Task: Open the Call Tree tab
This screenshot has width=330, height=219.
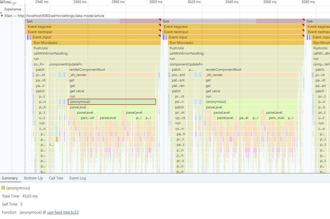Action: pyautogui.click(x=56, y=178)
